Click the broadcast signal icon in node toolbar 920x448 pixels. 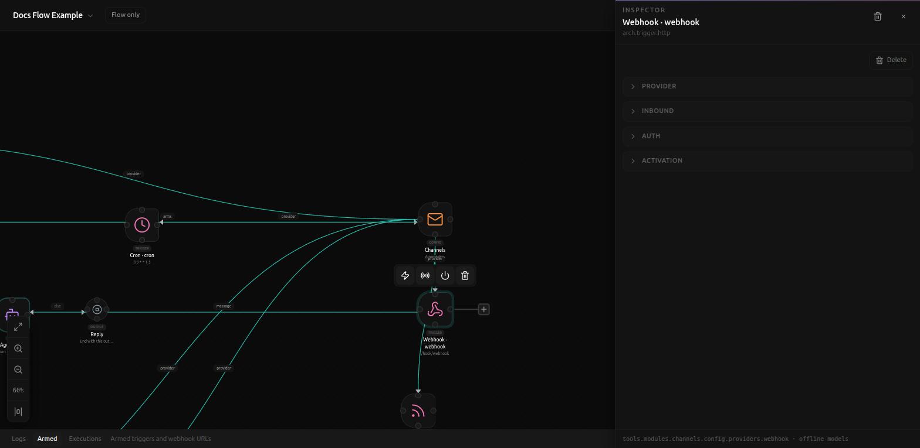(425, 275)
